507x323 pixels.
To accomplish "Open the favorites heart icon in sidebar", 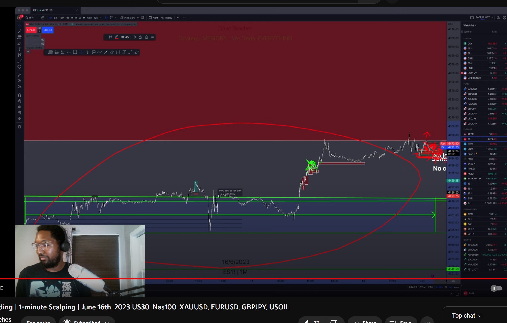I will click(19, 67).
